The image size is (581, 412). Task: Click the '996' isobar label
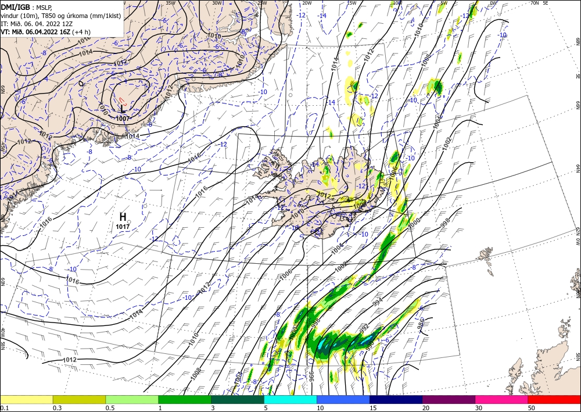click(311, 377)
